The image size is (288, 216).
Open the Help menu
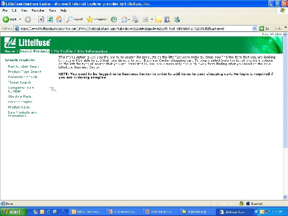coord(63,10)
